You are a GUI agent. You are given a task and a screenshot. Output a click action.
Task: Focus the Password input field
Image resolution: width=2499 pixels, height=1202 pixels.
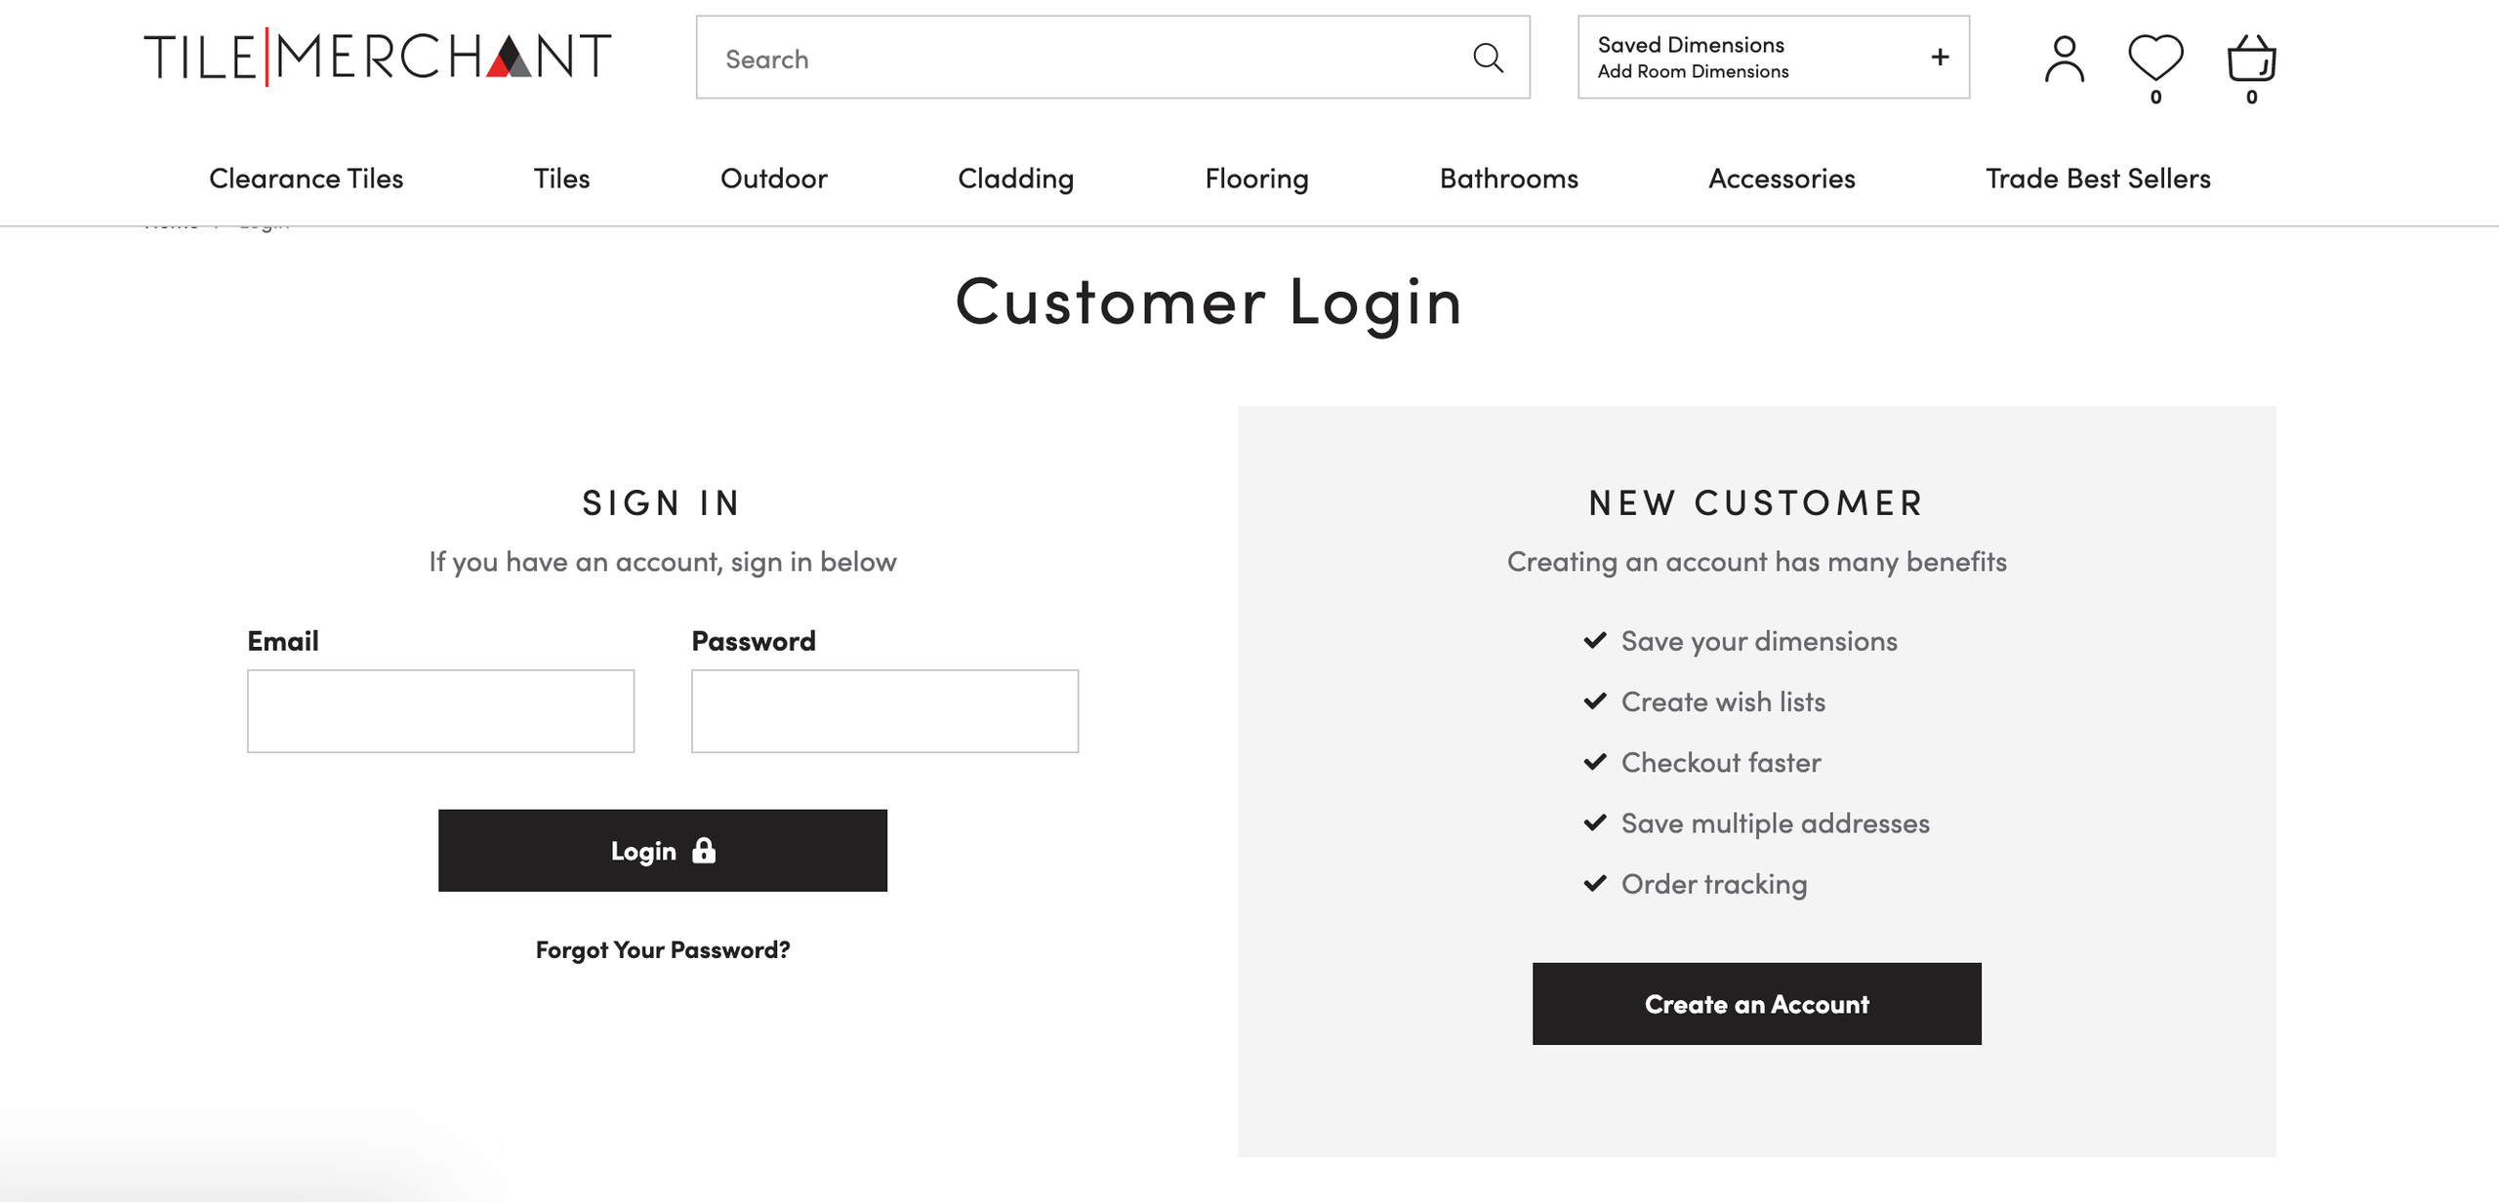884,711
